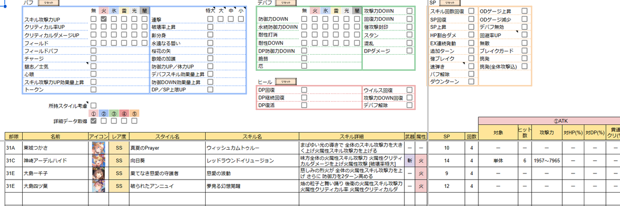Click the character icon for 大島四ツ葉
Viewport: 620px width, 206px height.
click(x=98, y=186)
